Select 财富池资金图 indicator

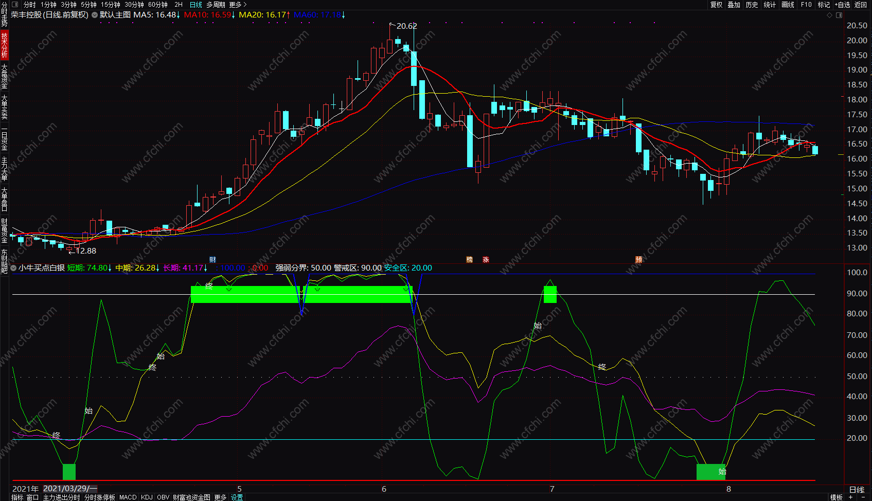191,497
